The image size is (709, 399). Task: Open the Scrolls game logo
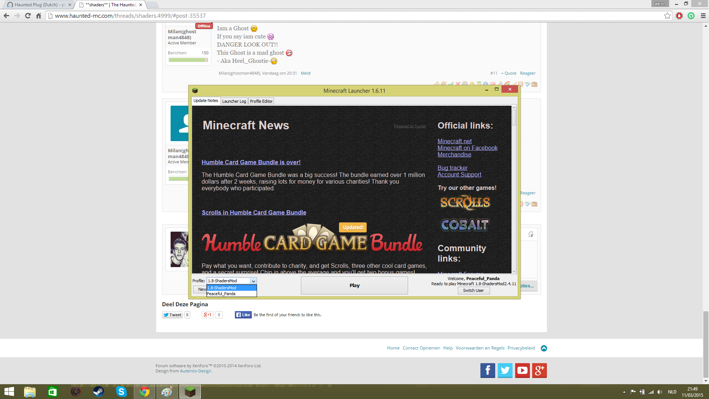(x=465, y=202)
